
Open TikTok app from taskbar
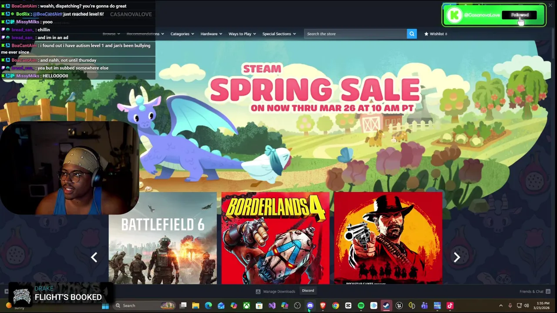tap(450, 306)
